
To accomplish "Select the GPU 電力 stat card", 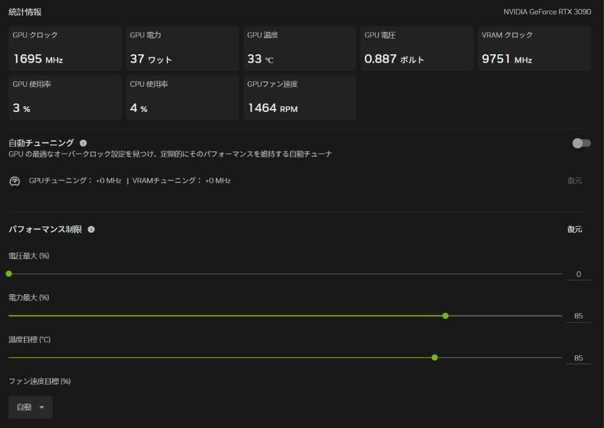I will click(x=182, y=48).
